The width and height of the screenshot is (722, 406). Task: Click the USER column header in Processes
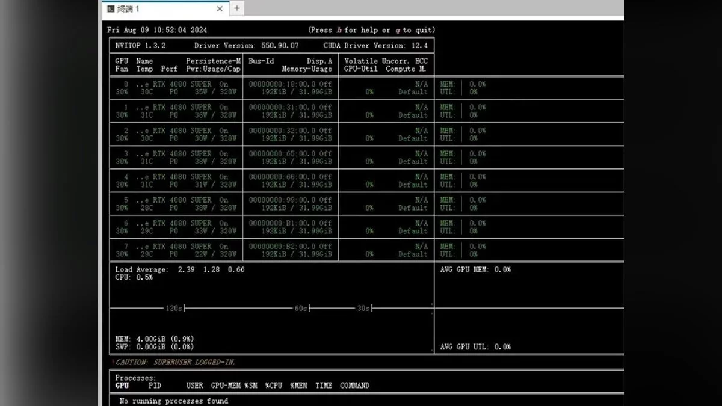tap(194, 386)
